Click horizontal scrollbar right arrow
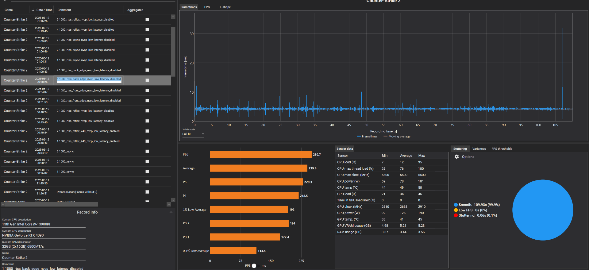 pos(169,204)
